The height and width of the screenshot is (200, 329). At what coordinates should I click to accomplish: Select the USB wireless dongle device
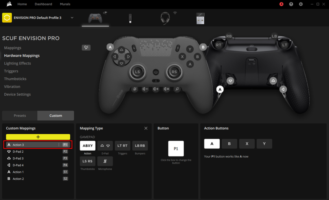tap(130, 18)
